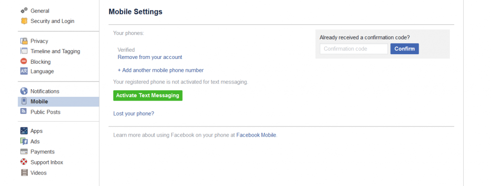
Task: Open the Lost your phone? link
Action: tap(134, 113)
